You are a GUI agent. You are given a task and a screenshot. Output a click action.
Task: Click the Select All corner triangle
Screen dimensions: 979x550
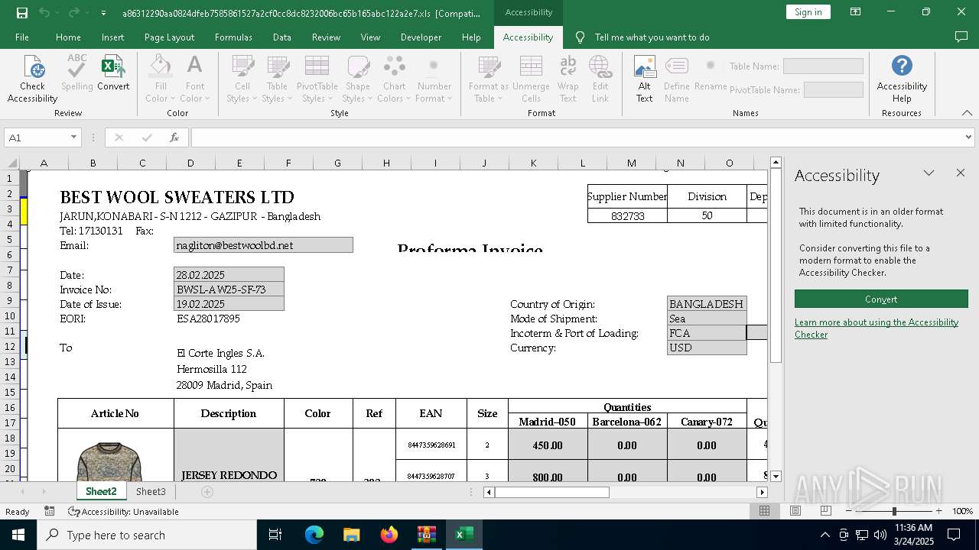pyautogui.click(x=13, y=163)
